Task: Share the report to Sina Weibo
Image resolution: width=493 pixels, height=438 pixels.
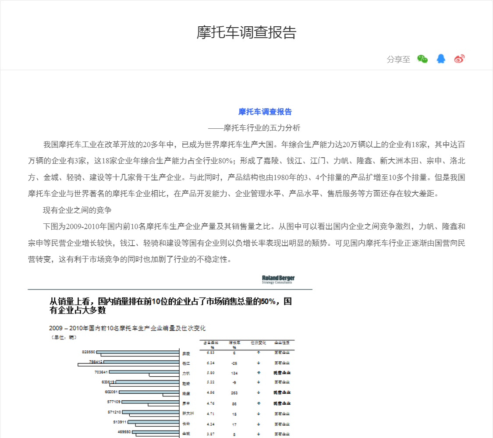Action: [459, 59]
